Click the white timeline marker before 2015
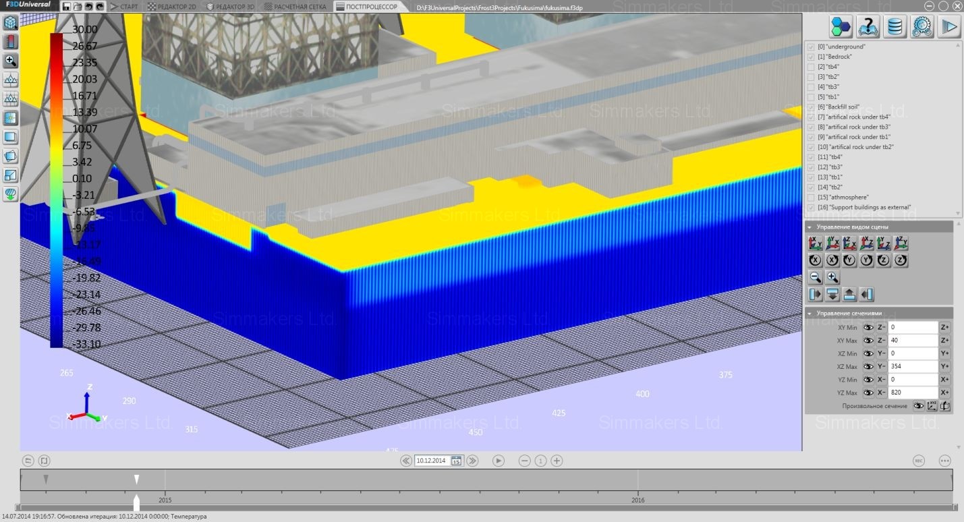 tap(136, 479)
